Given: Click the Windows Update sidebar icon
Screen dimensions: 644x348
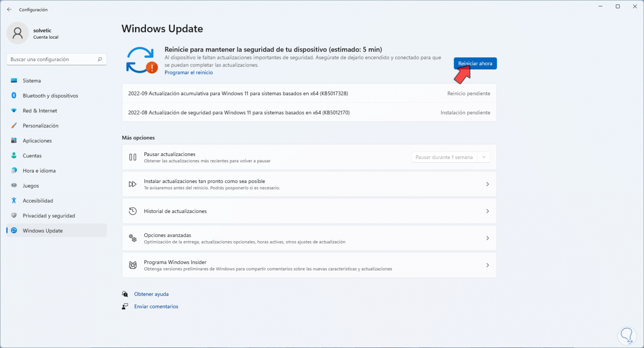Looking at the screenshot, I should 14,231.
